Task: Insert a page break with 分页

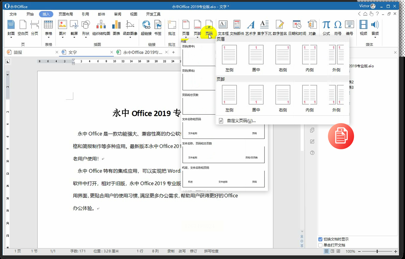Action: [35, 25]
